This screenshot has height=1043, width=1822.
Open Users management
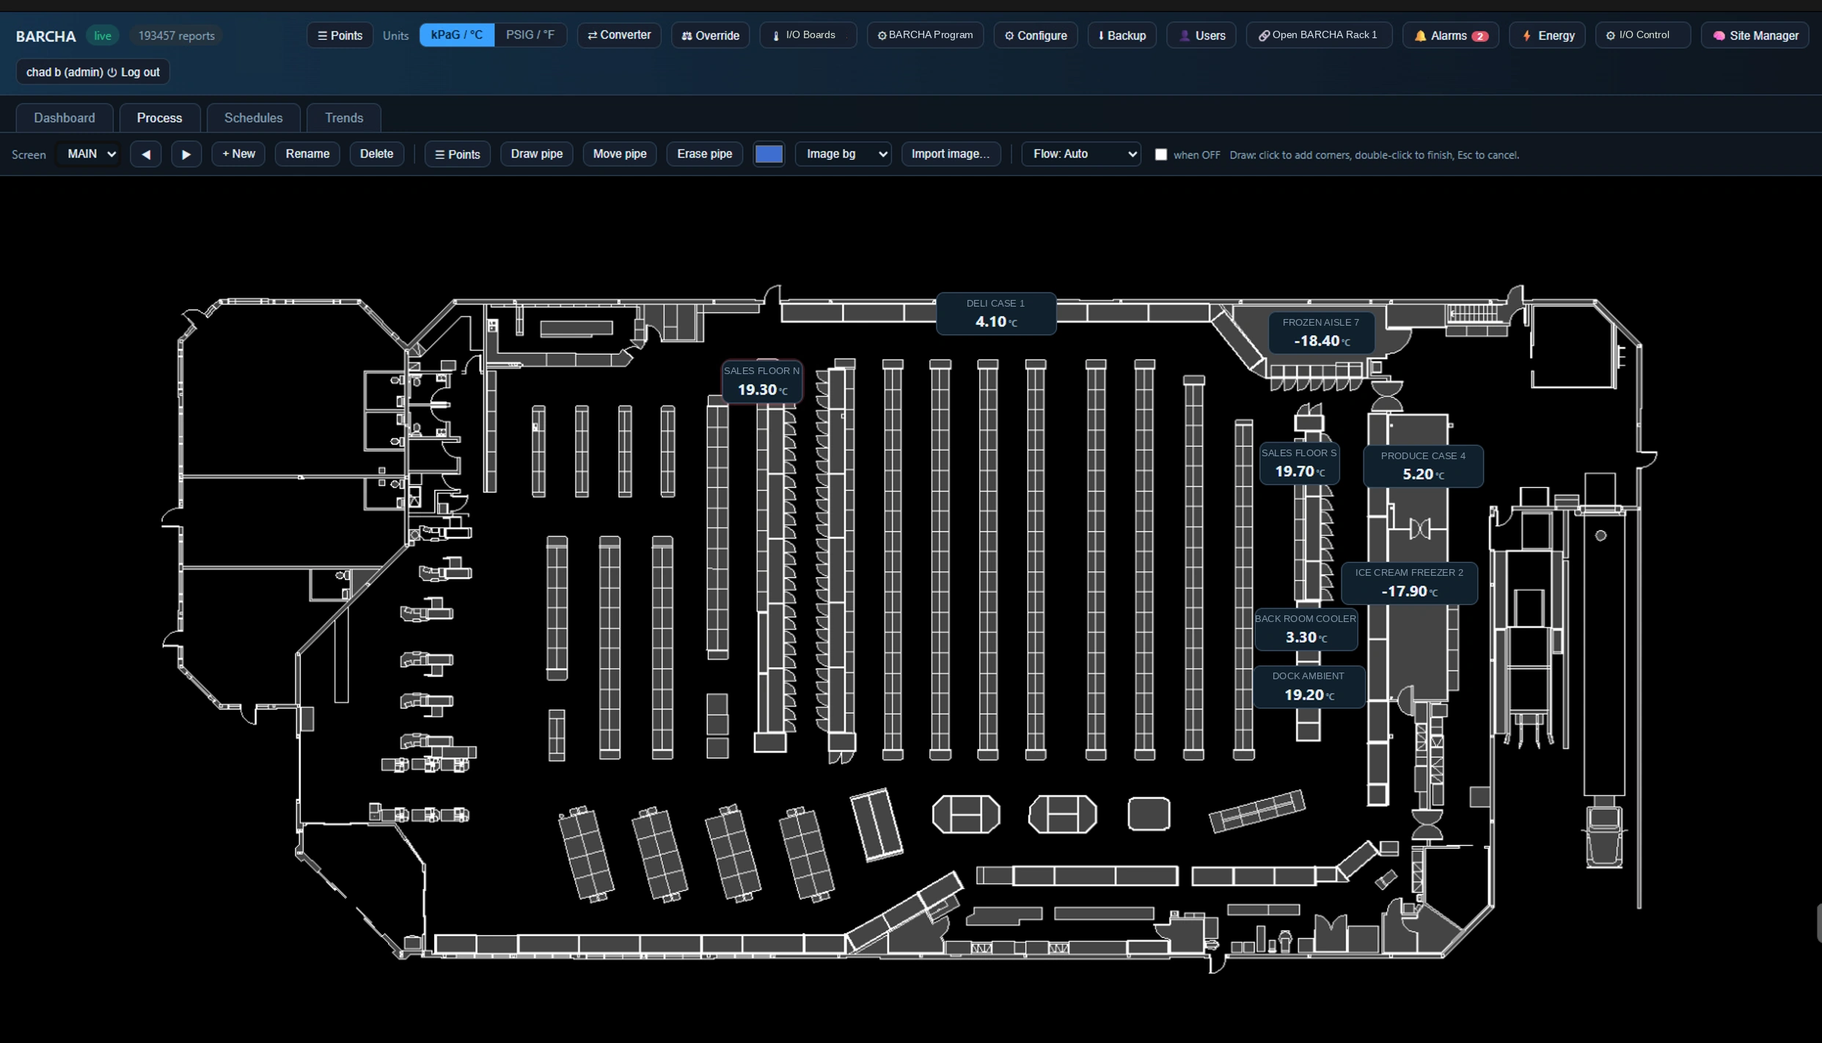point(1201,35)
